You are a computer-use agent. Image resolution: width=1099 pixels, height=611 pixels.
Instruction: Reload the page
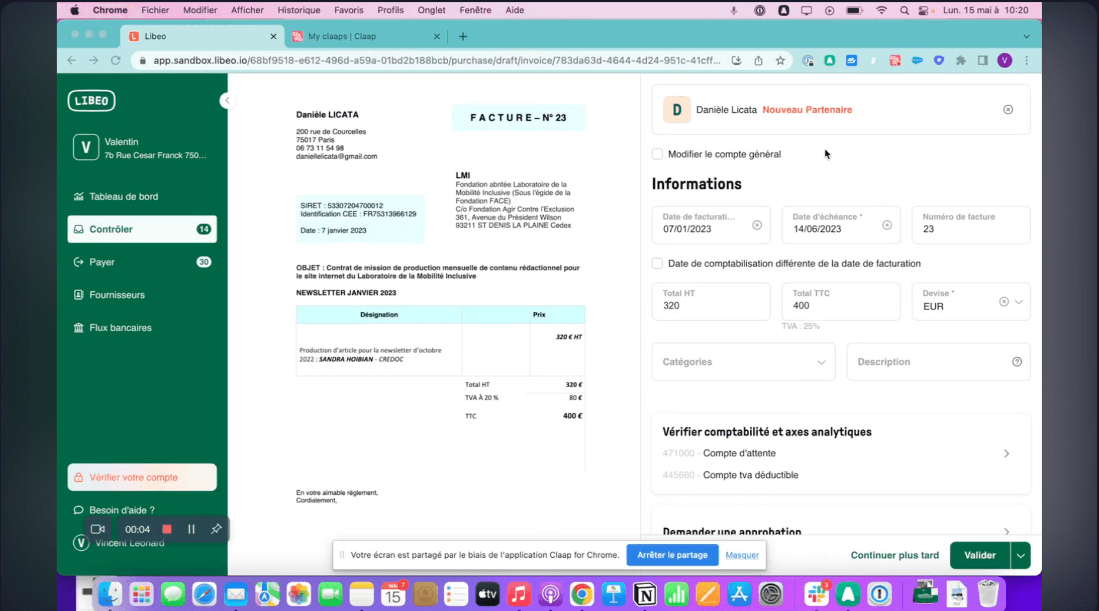coord(116,60)
